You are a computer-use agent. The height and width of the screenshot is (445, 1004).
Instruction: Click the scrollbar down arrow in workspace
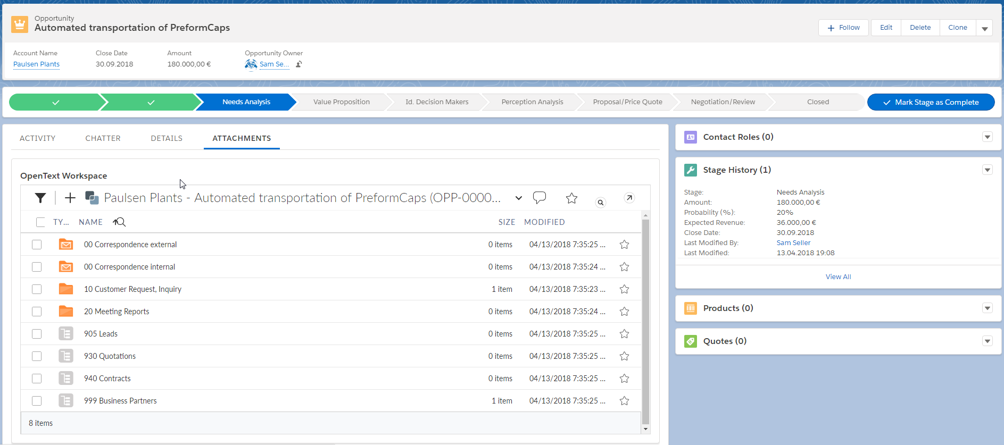pyautogui.click(x=645, y=429)
